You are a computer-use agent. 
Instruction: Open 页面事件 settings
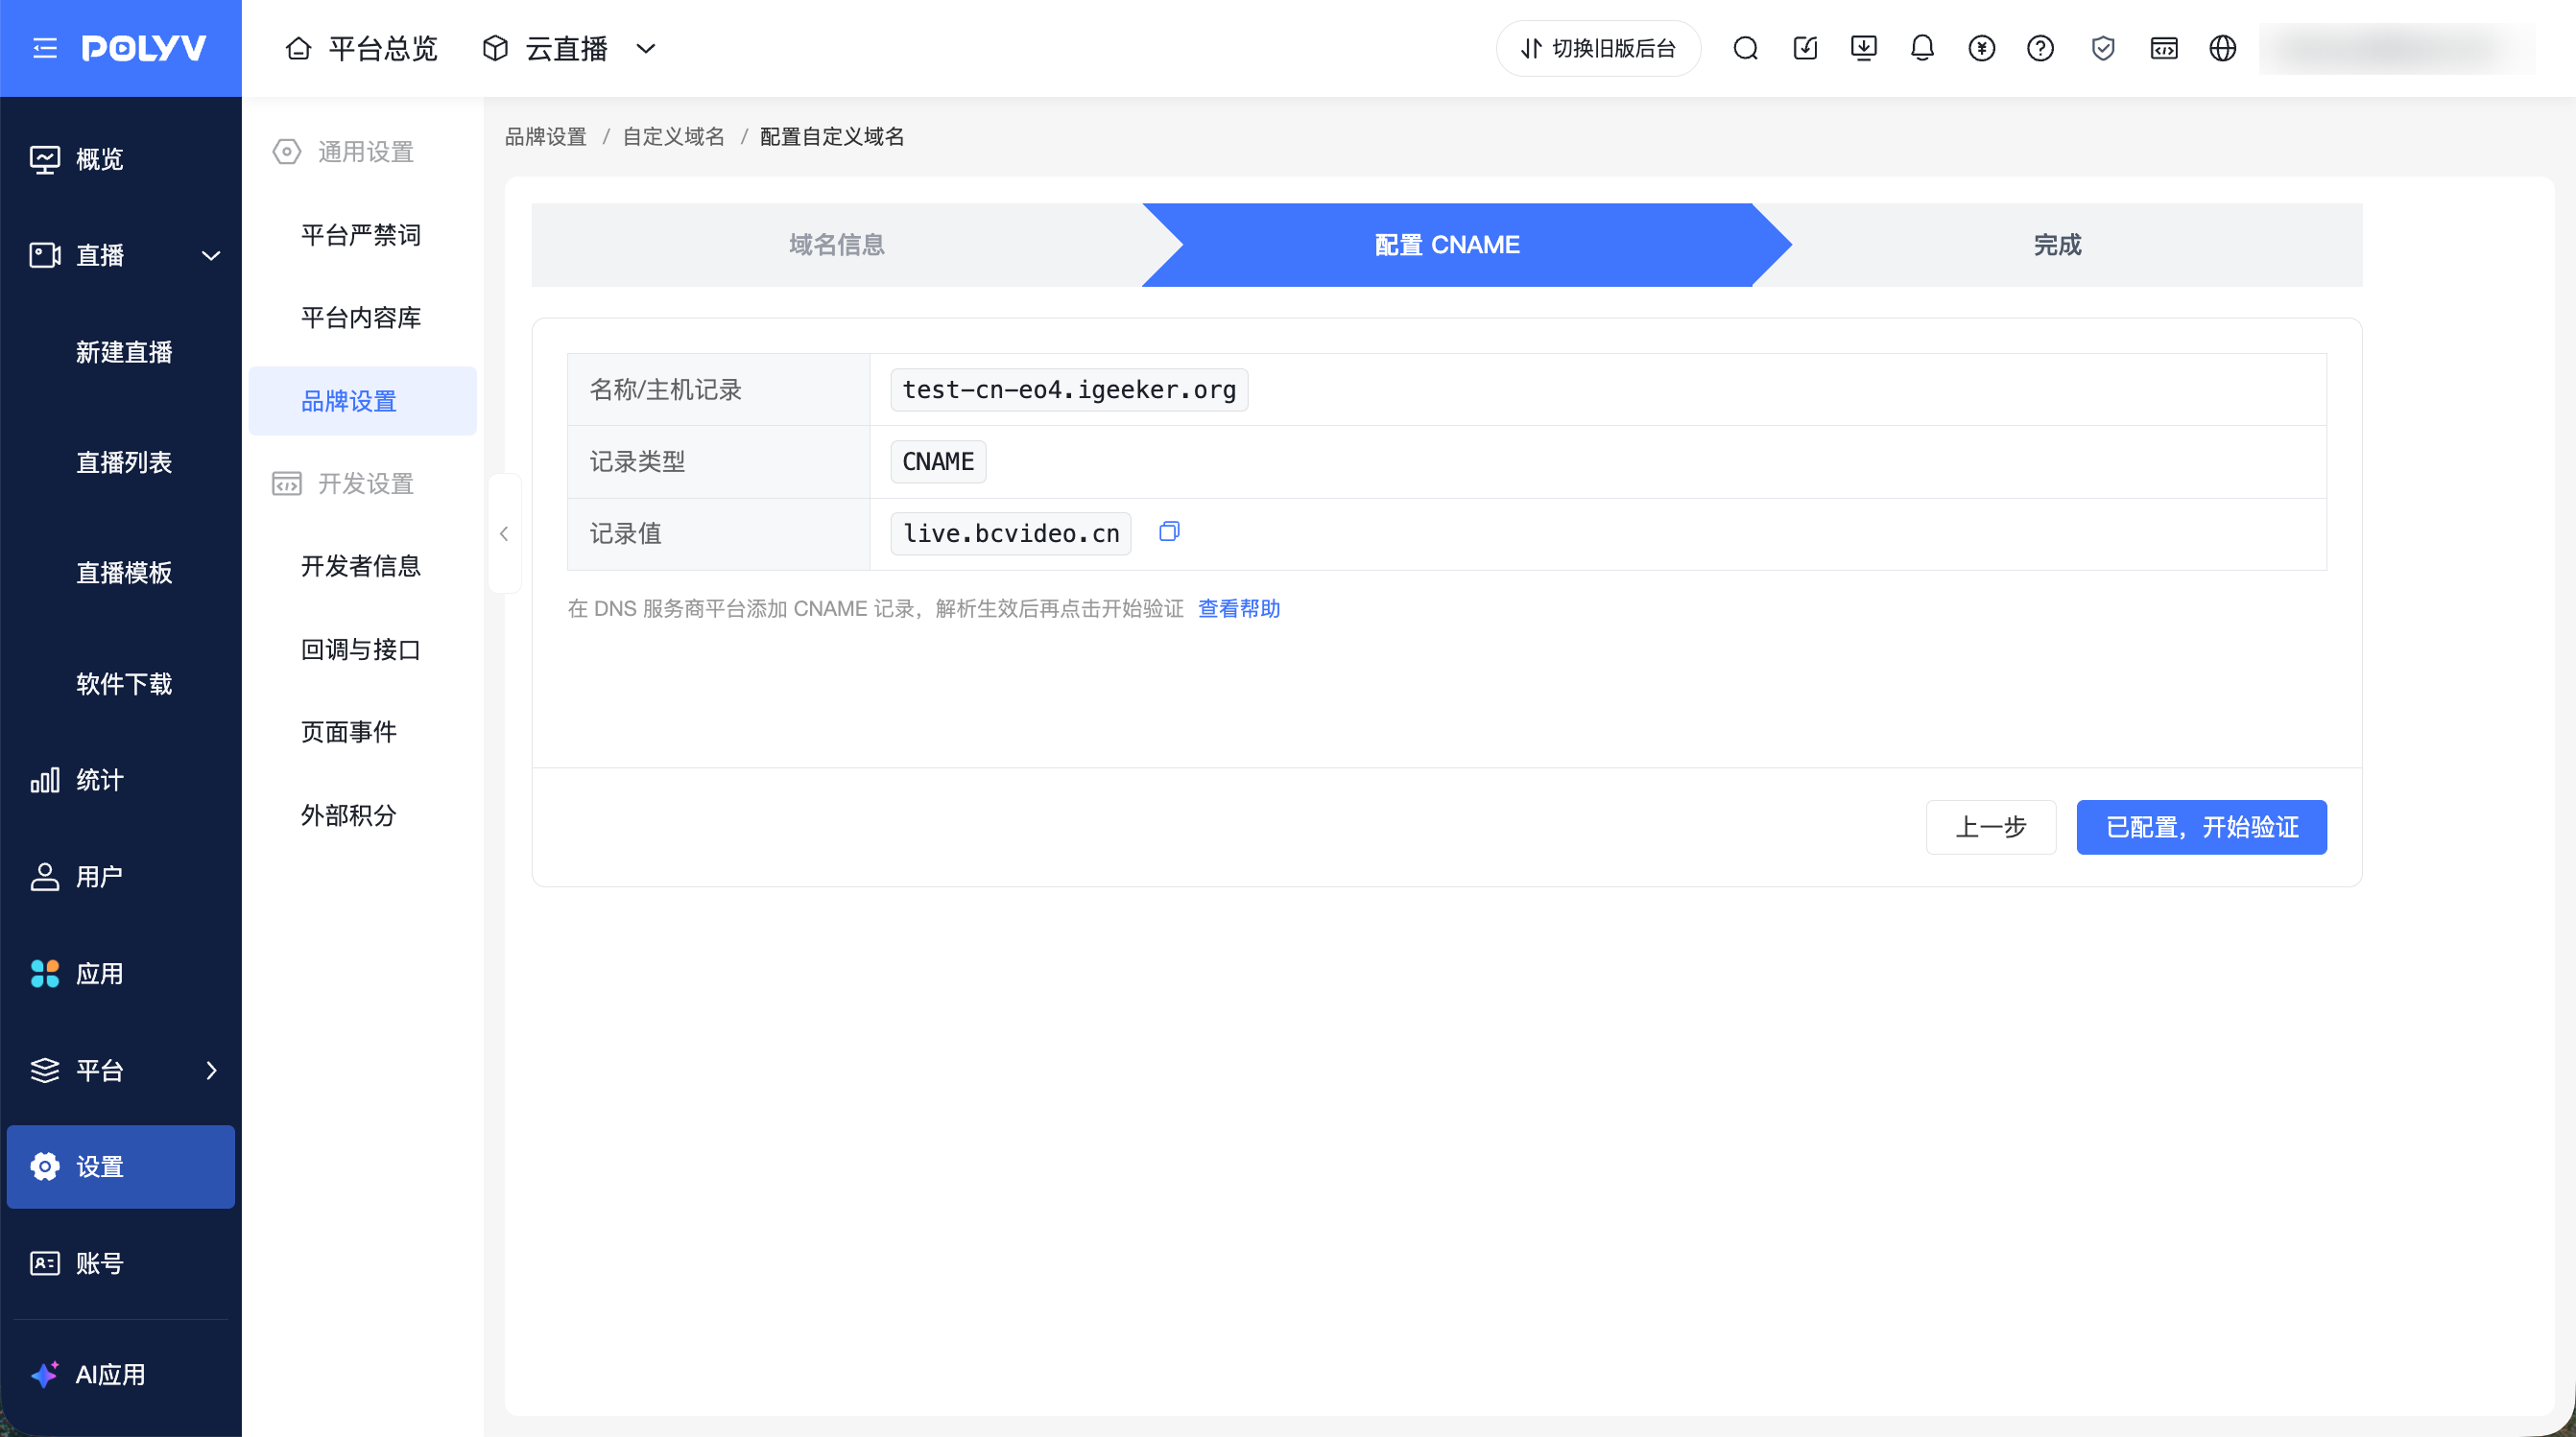click(x=362, y=732)
